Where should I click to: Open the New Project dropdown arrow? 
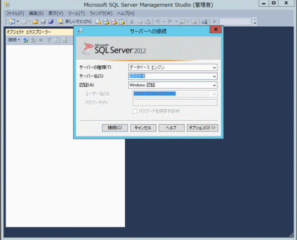click(18, 22)
